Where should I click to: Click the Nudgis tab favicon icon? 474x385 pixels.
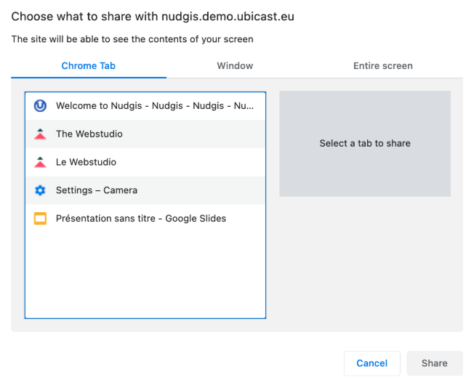pyautogui.click(x=40, y=105)
